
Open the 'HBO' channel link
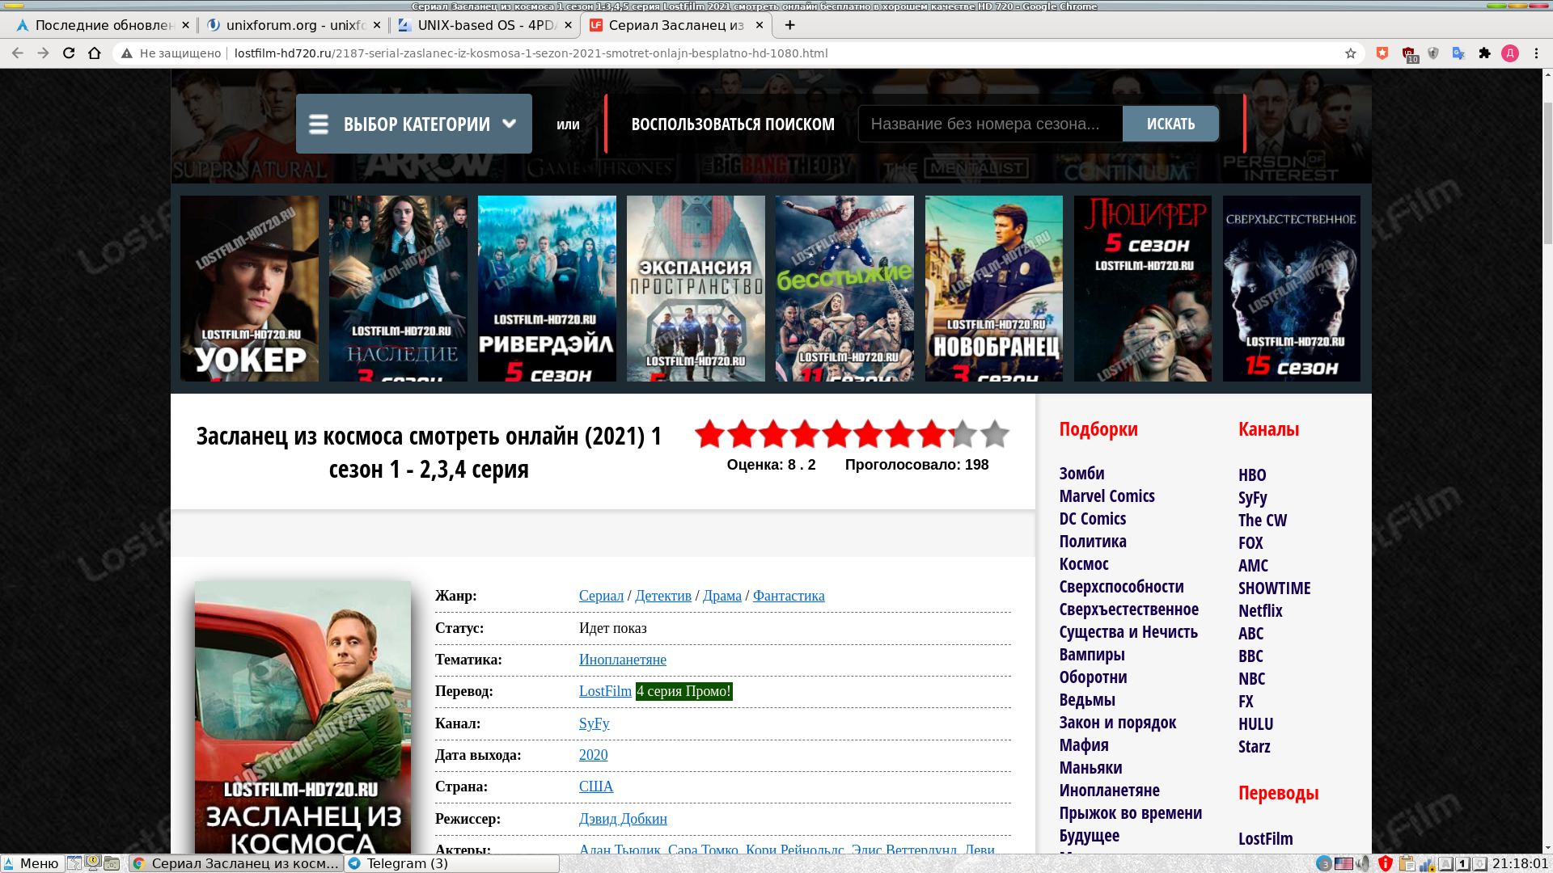click(1252, 475)
